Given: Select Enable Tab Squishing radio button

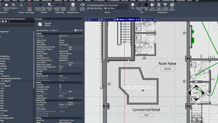Looking at the screenshot, I should 88,5.
